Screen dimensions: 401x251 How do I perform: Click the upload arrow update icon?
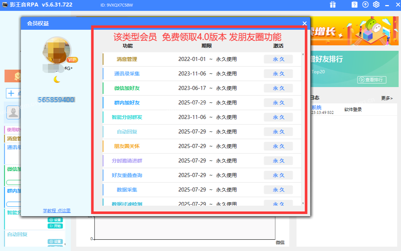[366, 5]
